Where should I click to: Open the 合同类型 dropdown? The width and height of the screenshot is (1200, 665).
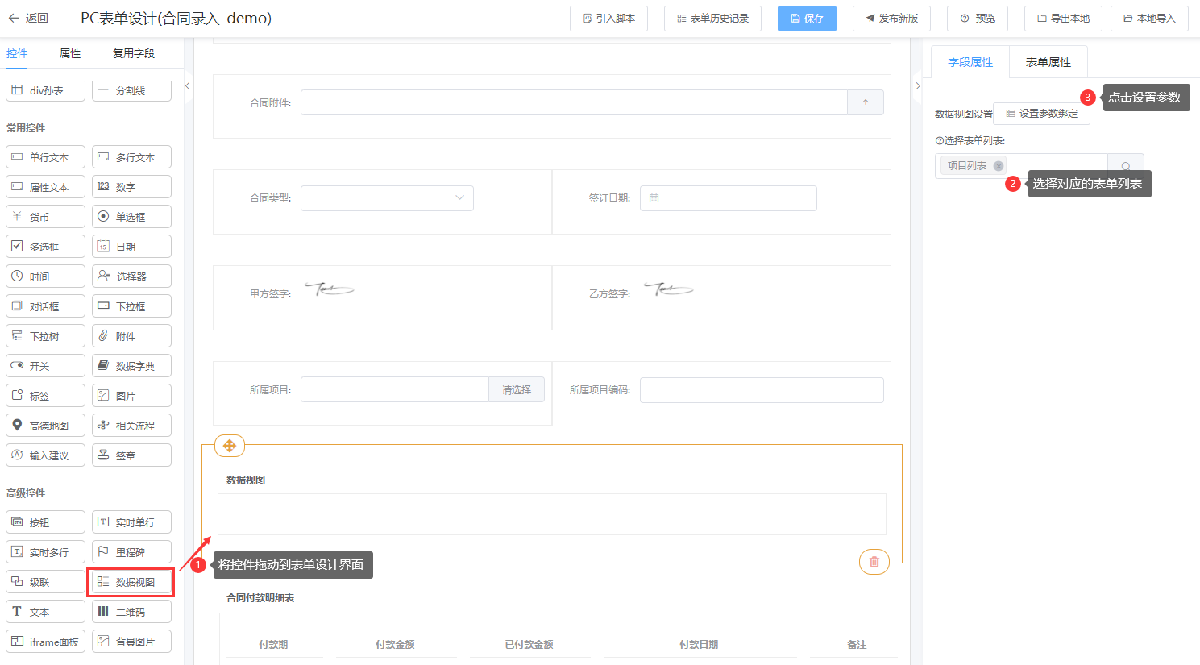[x=387, y=198]
